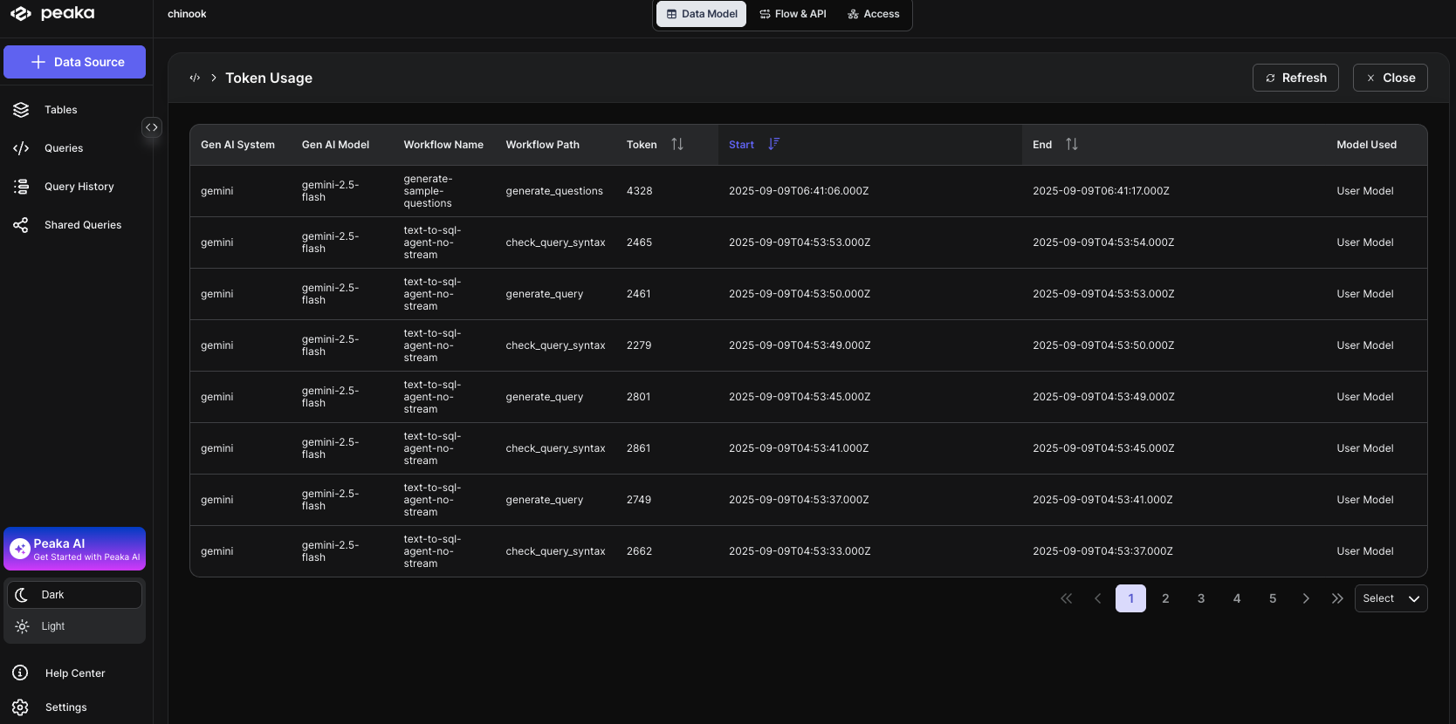
Task: Click the Query History list icon
Action: (21, 187)
